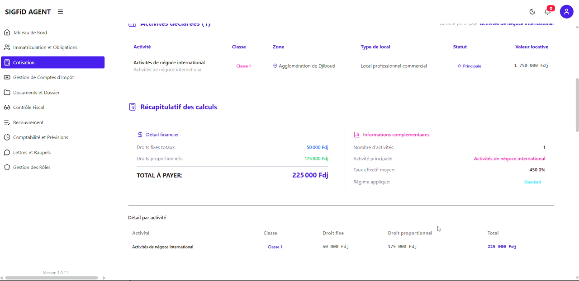Toggle the sidebar with the hamburger icon

[x=60, y=11]
